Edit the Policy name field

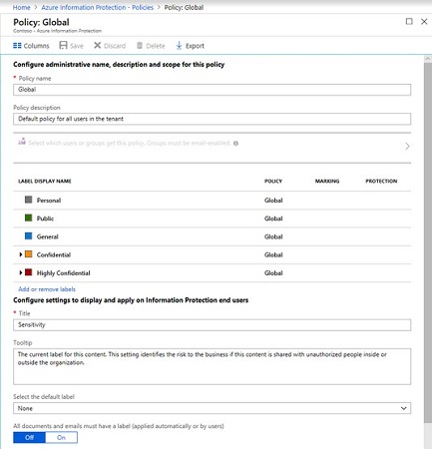point(212,90)
